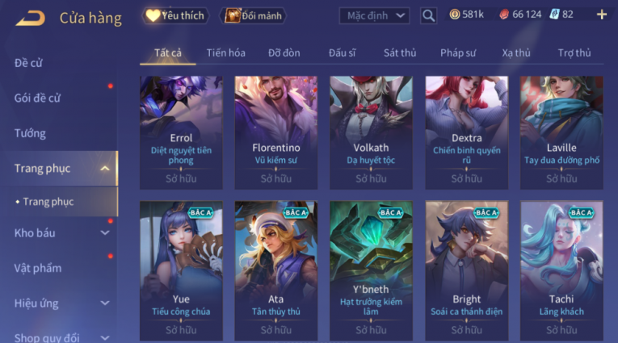Click the gold coin 581k icon

(455, 15)
